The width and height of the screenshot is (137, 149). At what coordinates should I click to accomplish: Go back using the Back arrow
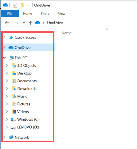tap(7, 23)
